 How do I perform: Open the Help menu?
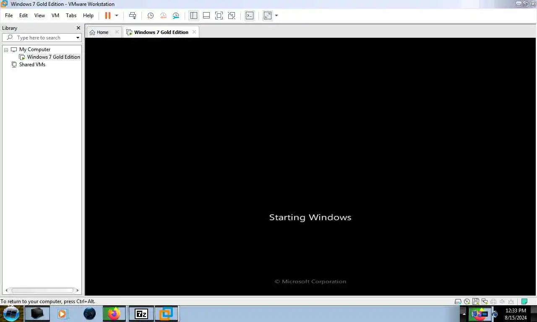pyautogui.click(x=88, y=16)
